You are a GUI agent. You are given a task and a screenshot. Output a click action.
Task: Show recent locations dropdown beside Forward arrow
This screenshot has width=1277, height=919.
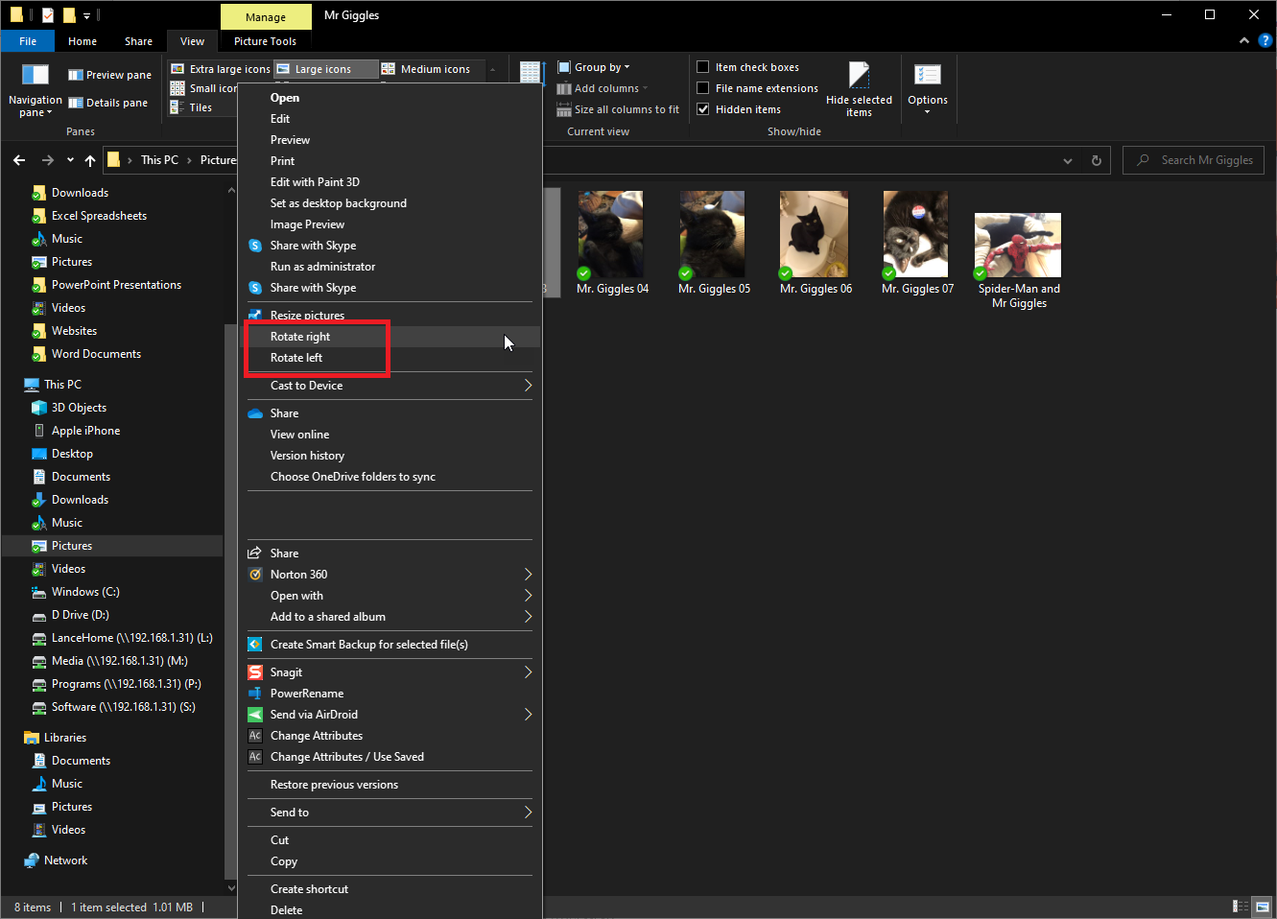[70, 160]
